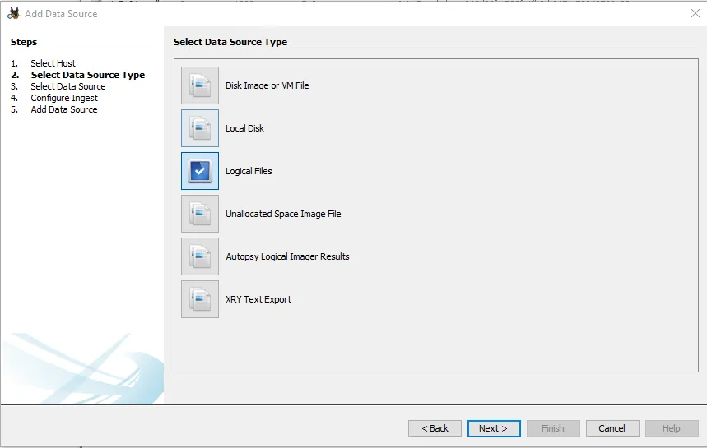The width and height of the screenshot is (707, 448).
Task: Click the 'Select Data Source Type' panel heading
Action: (x=230, y=42)
